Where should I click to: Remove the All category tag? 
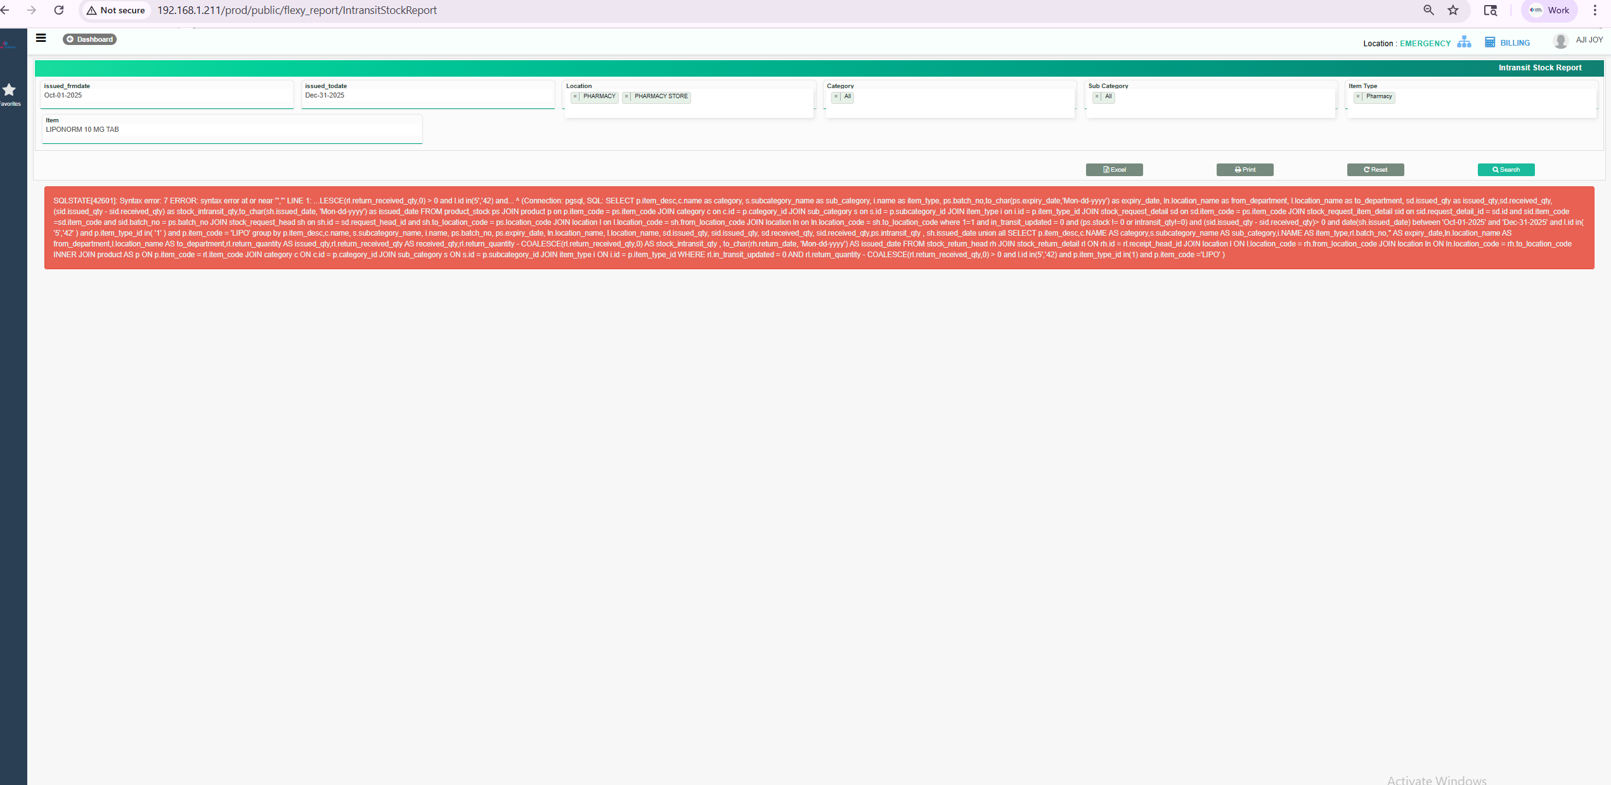[x=836, y=96]
